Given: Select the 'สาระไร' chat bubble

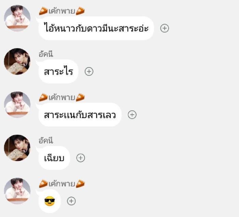Looking at the screenshot, I should 58,72.
